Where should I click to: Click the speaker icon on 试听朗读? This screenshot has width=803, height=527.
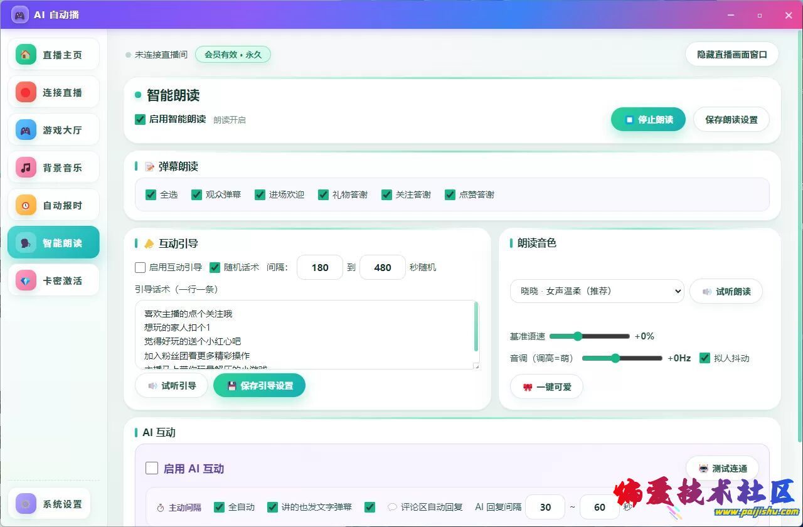707,291
